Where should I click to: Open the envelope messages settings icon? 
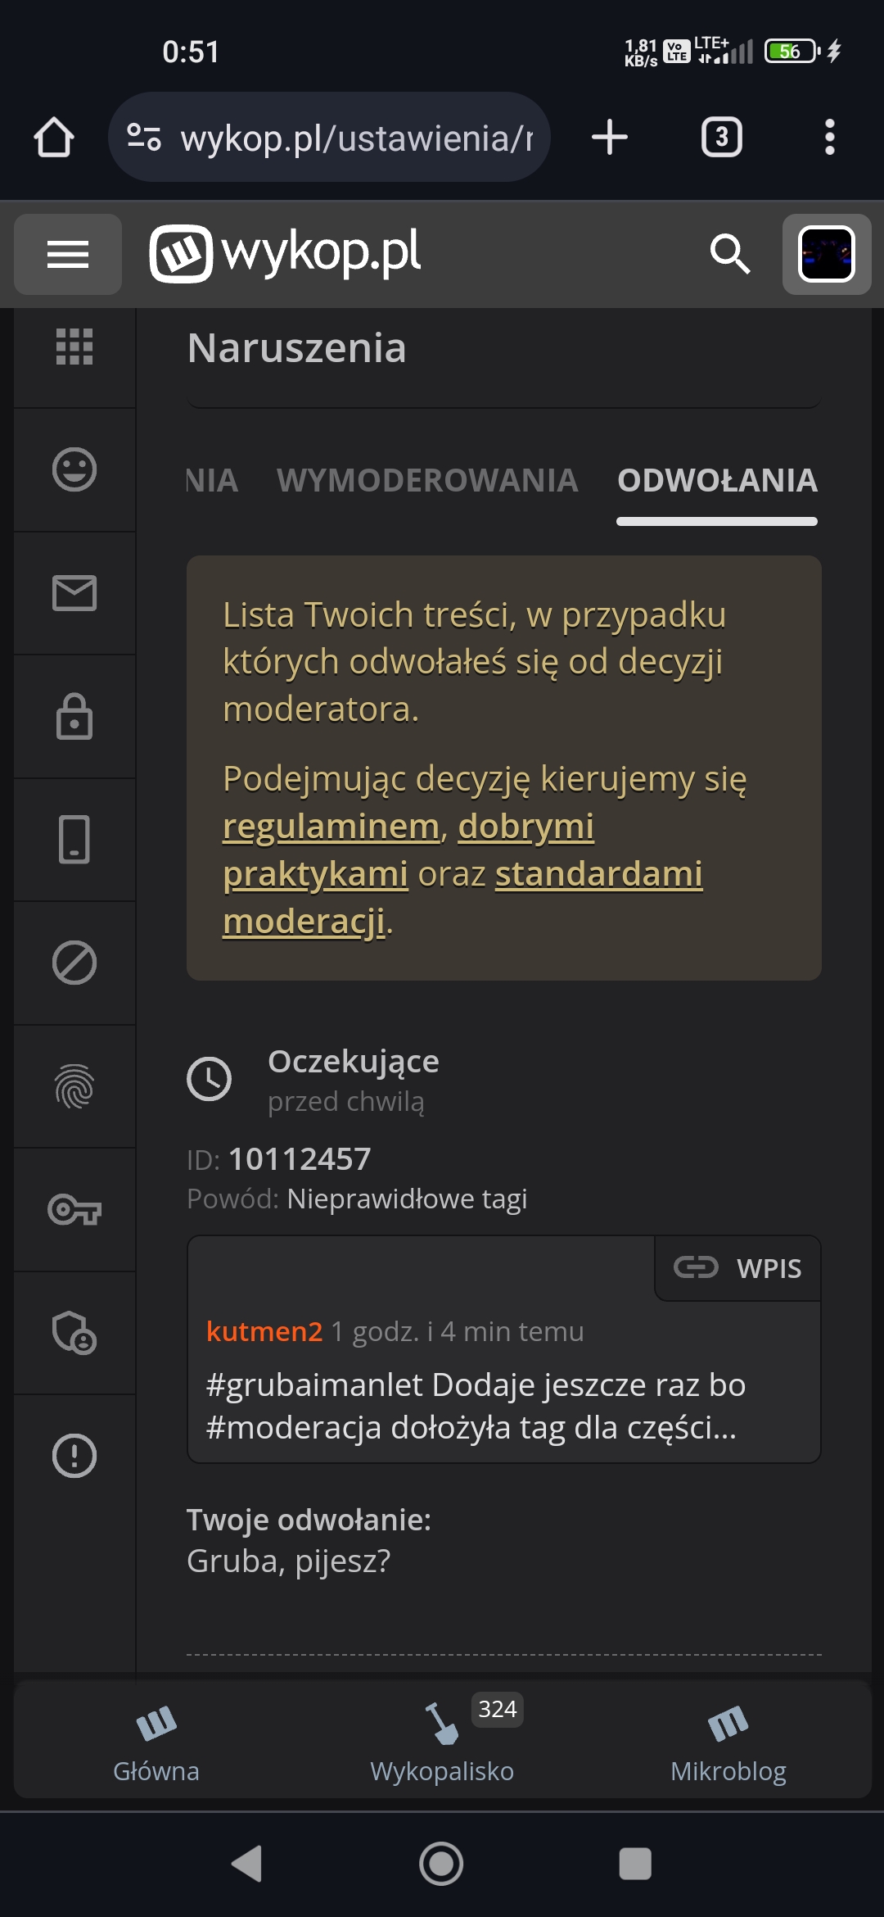point(74,593)
